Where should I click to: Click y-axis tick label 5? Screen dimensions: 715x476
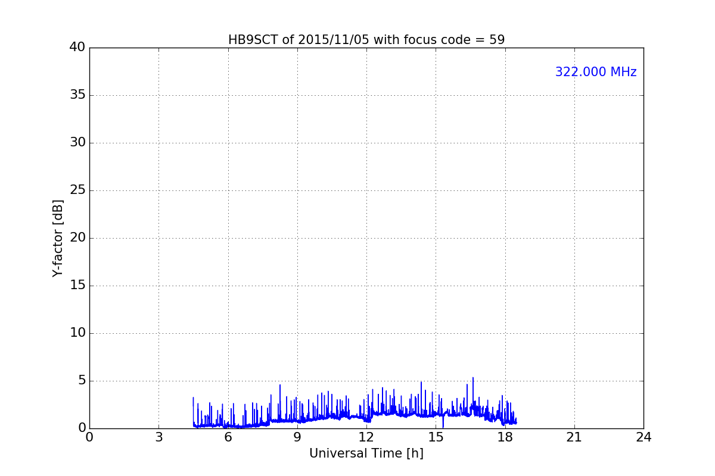pyautogui.click(x=82, y=381)
